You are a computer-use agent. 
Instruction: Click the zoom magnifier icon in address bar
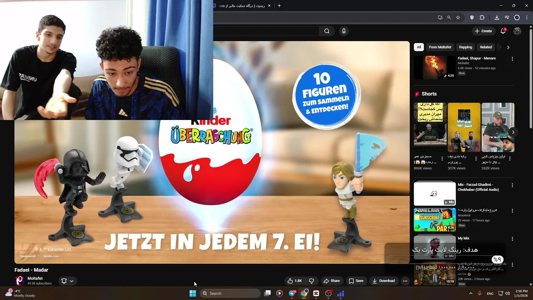tap(449, 17)
